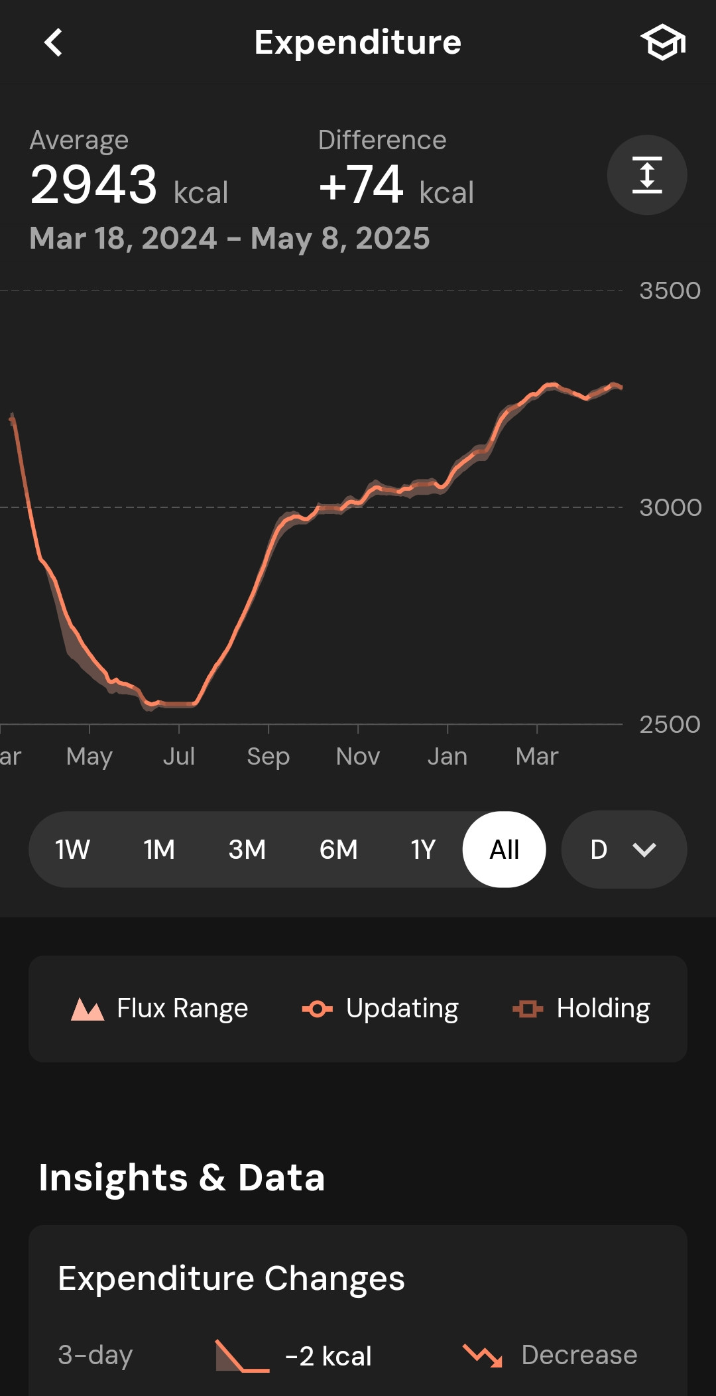Tap the Flux Range mountain icon
The width and height of the screenshot is (716, 1396).
[88, 1009]
